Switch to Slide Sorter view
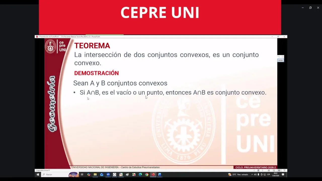322x181 pixels. tap(274, 170)
